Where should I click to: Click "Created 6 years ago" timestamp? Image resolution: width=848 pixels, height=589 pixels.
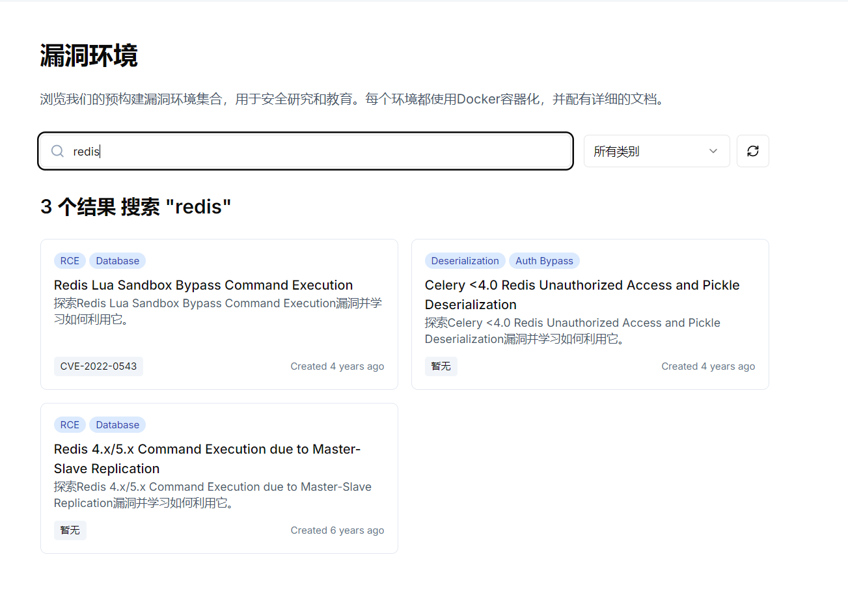coord(337,530)
